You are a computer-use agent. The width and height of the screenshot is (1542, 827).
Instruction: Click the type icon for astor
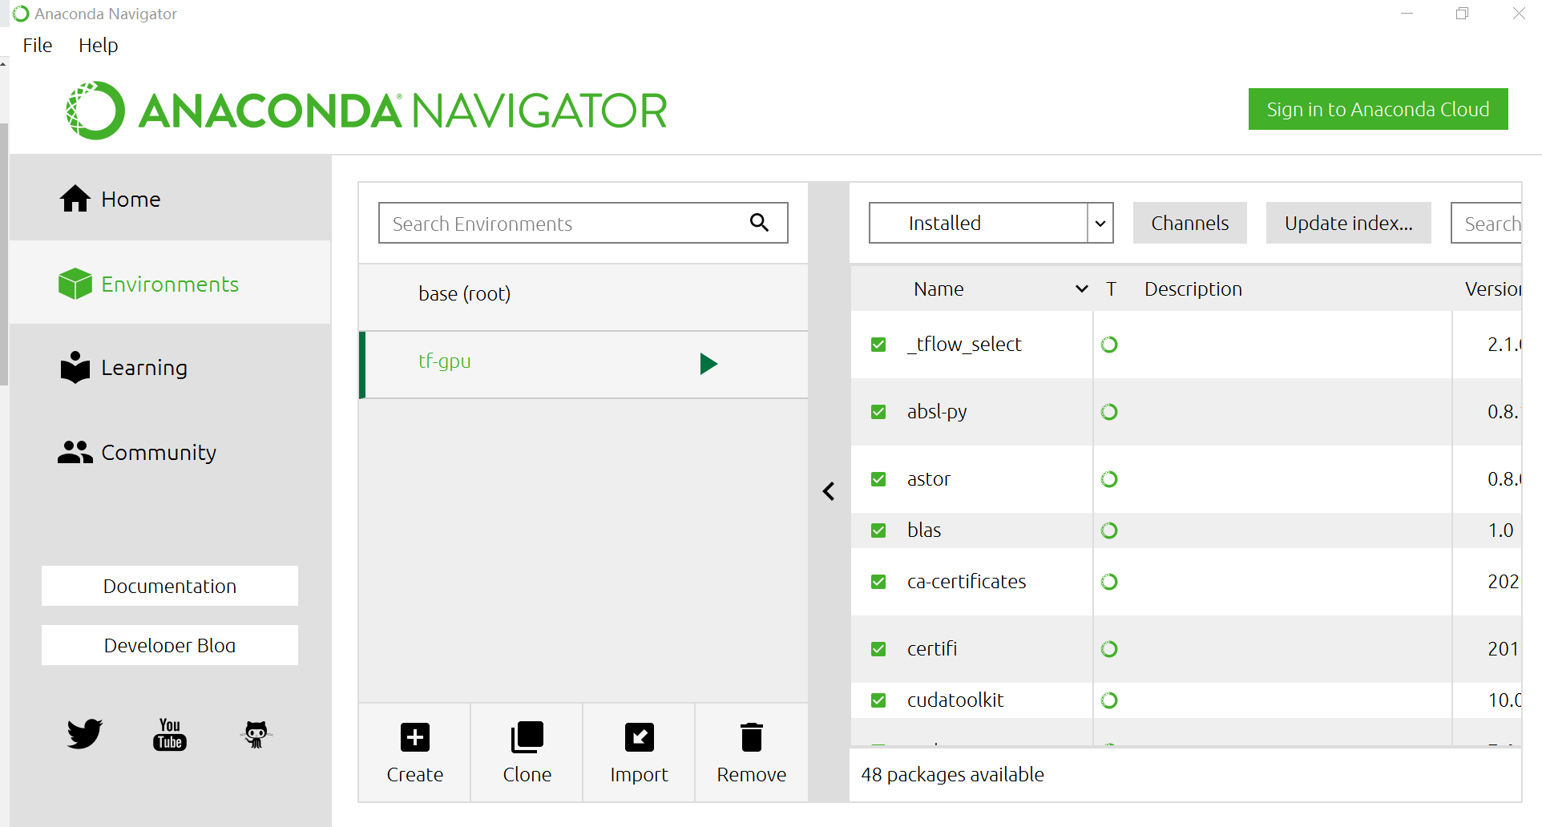point(1109,479)
